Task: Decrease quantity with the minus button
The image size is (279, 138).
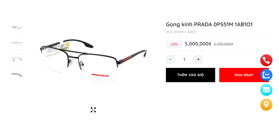Action: 170,59
